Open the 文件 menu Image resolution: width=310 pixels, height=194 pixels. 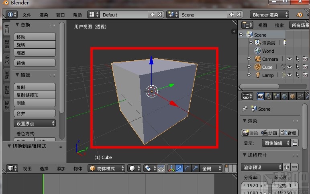pos(27,15)
